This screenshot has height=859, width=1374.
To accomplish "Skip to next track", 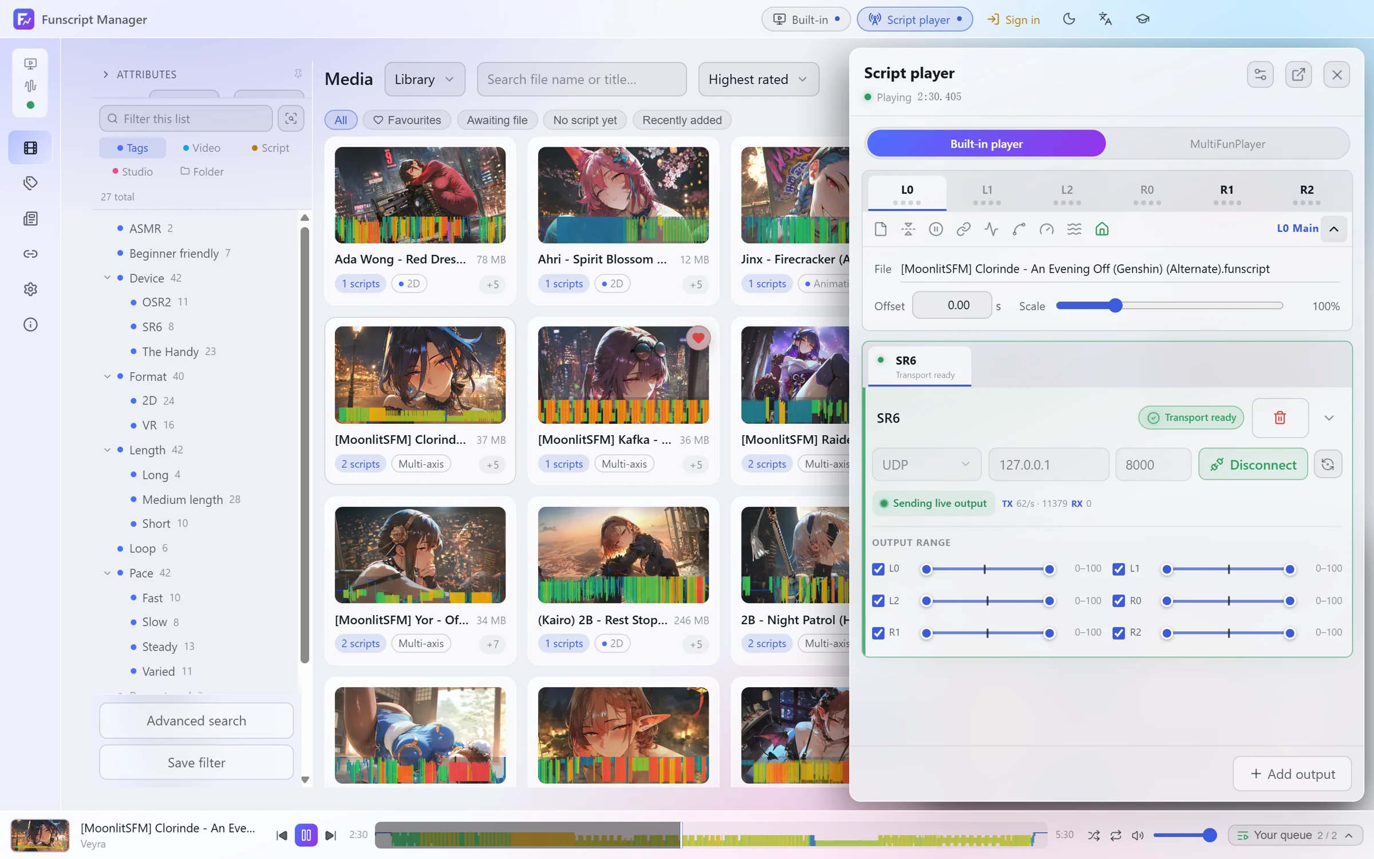I will pos(331,836).
